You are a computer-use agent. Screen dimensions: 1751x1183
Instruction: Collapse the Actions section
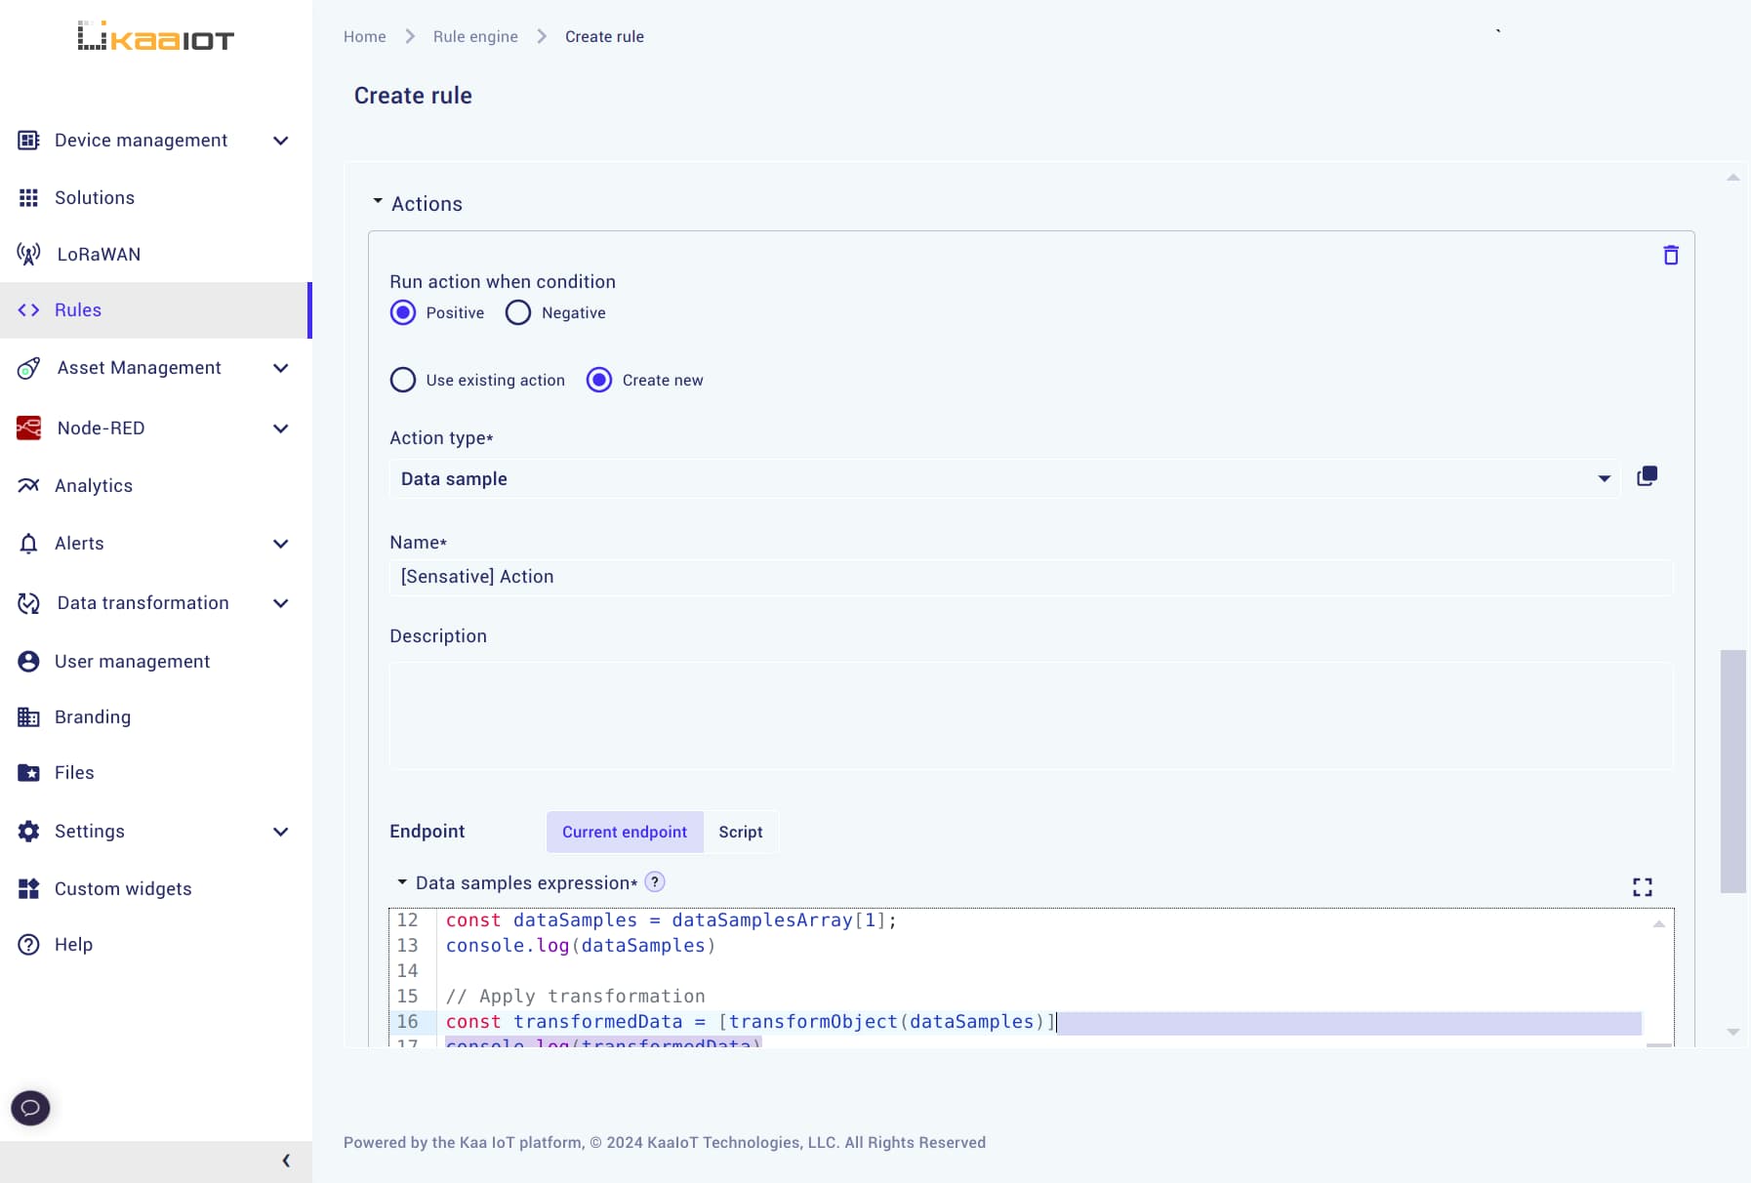click(x=378, y=203)
